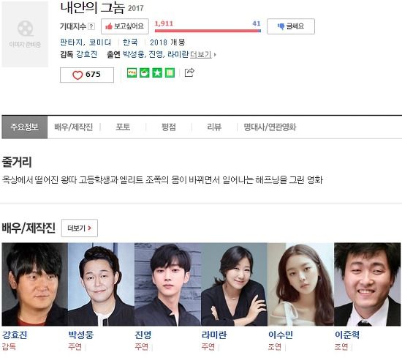Expand 배우/제작진 section with 더보기 button
Image resolution: width=402 pixels, height=358 pixels.
tap(80, 228)
